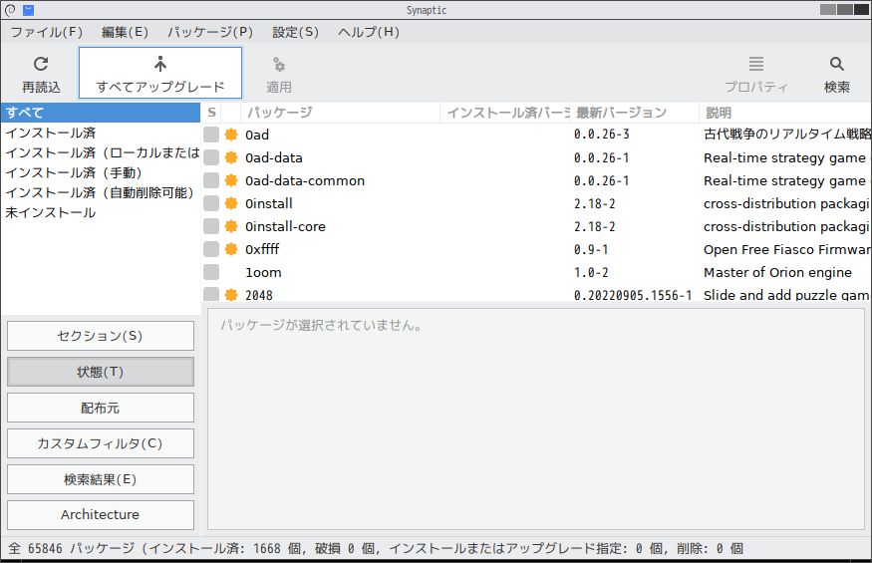
Task: Click the 配布元 filter button
Action: click(101, 408)
